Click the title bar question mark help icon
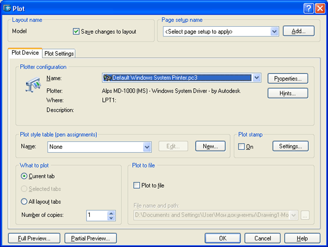The height and width of the screenshot is (247, 328). pos(308,8)
